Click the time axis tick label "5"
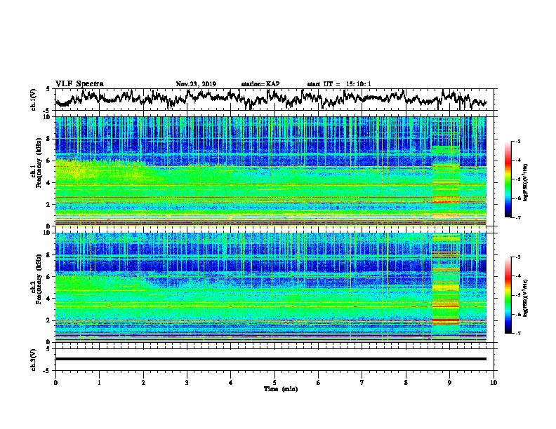The image size is (556, 429). 274,382
